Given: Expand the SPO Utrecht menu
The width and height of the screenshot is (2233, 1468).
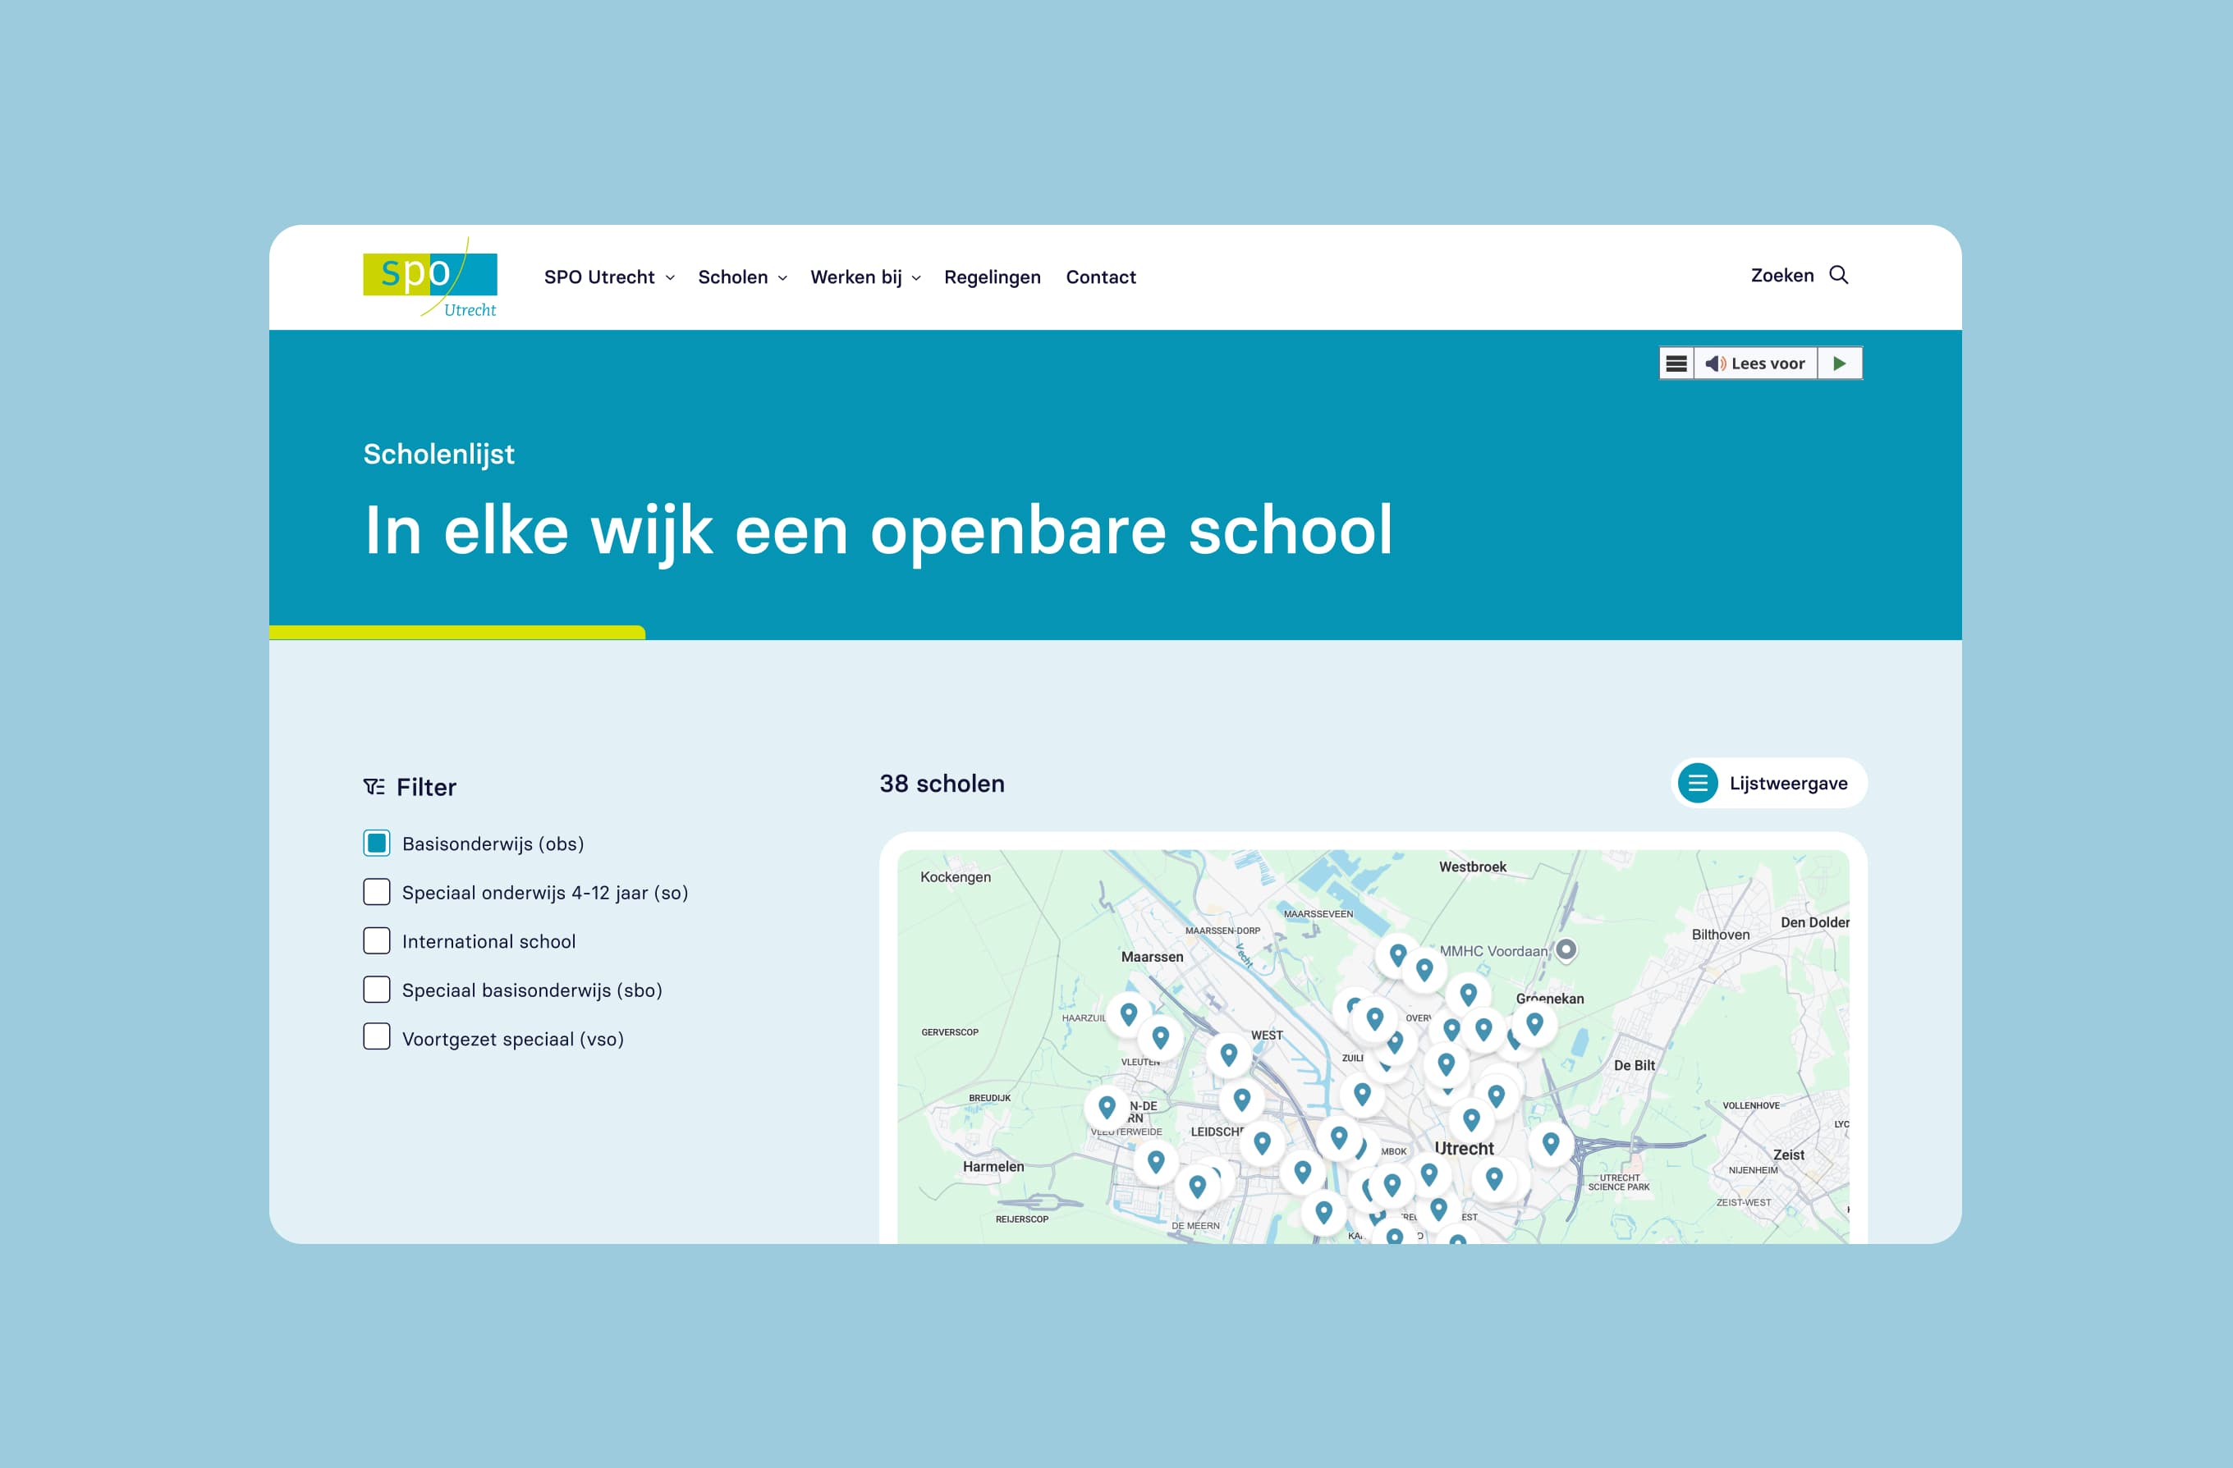Looking at the screenshot, I should 610,277.
